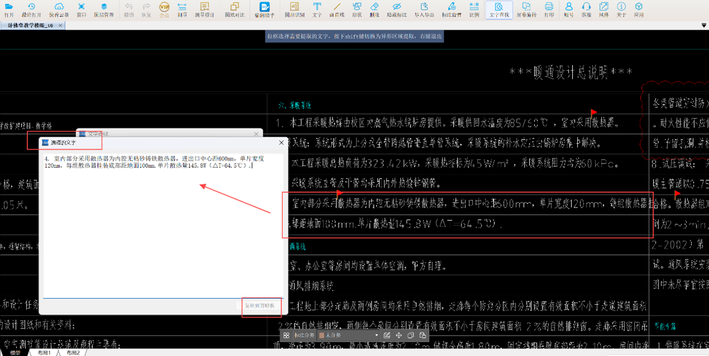Select the 测量统计 measurement statistics tool
This screenshot has width=709, height=356.
point(205,9)
